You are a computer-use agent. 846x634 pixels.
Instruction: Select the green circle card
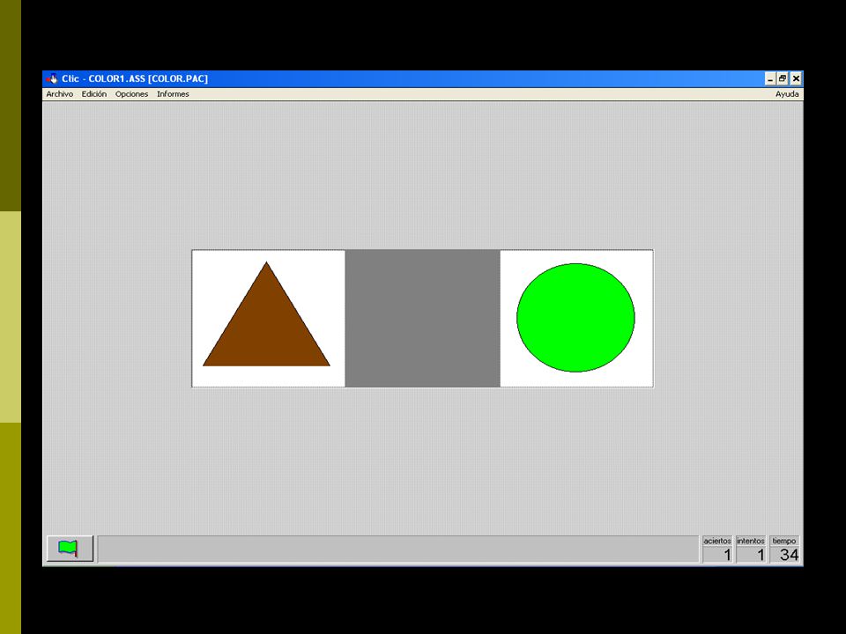pos(576,318)
